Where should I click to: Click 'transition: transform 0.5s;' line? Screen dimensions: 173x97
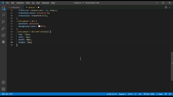[33, 16]
